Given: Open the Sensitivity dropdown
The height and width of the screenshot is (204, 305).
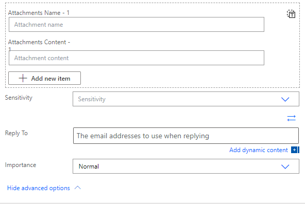Looking at the screenshot, I should [x=186, y=99].
